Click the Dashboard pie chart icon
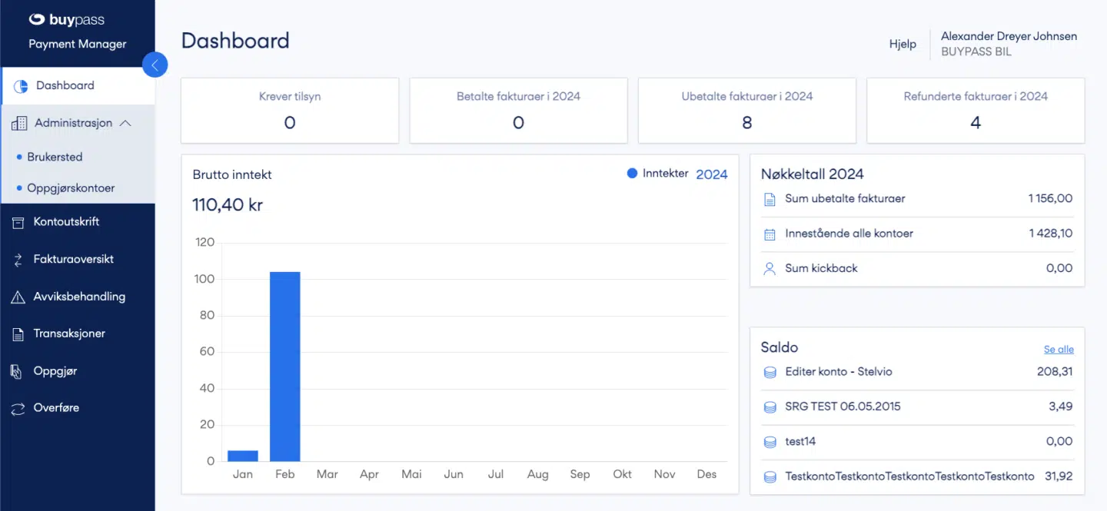This screenshot has height=511, width=1107. pos(22,86)
